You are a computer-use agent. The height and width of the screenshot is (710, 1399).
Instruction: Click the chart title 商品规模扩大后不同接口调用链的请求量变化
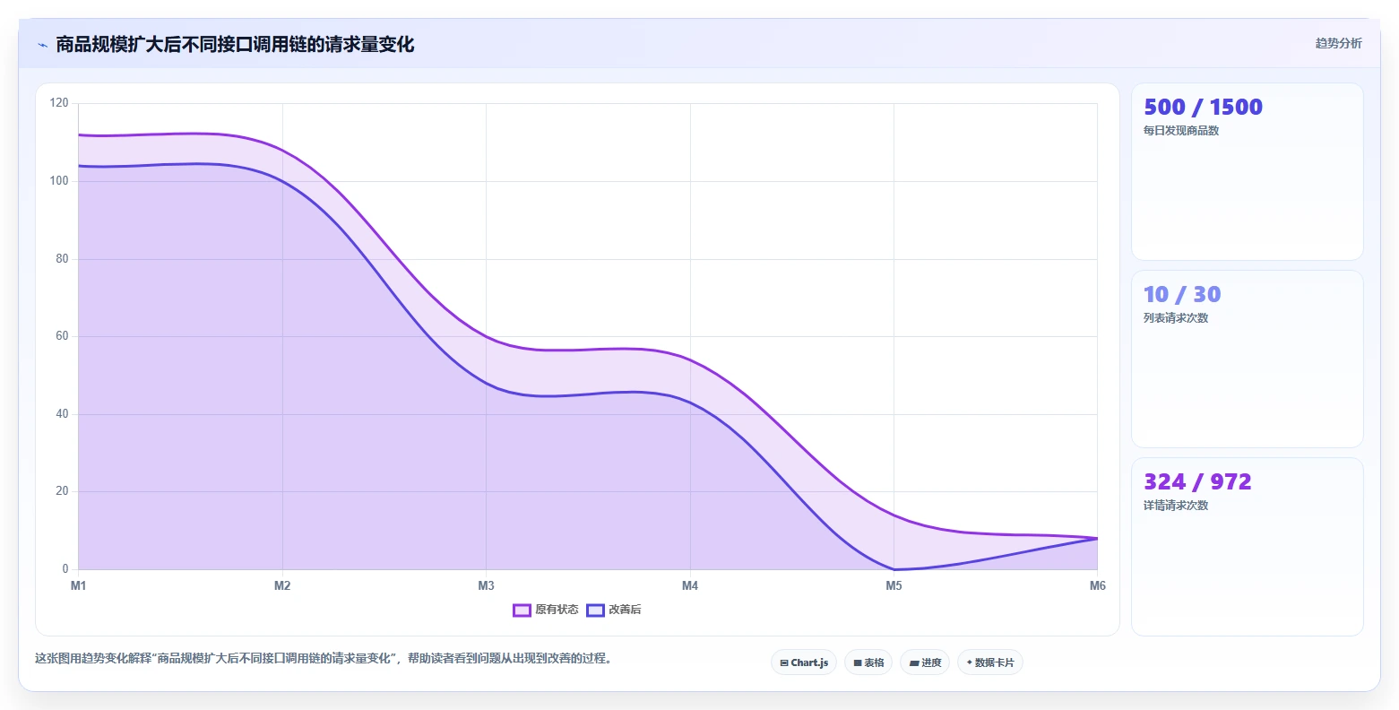(x=235, y=44)
